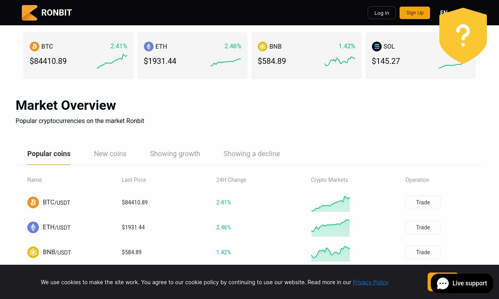Click Trade button for BTC/USDT
Image resolution: width=499 pixels, height=299 pixels.
[x=423, y=202]
